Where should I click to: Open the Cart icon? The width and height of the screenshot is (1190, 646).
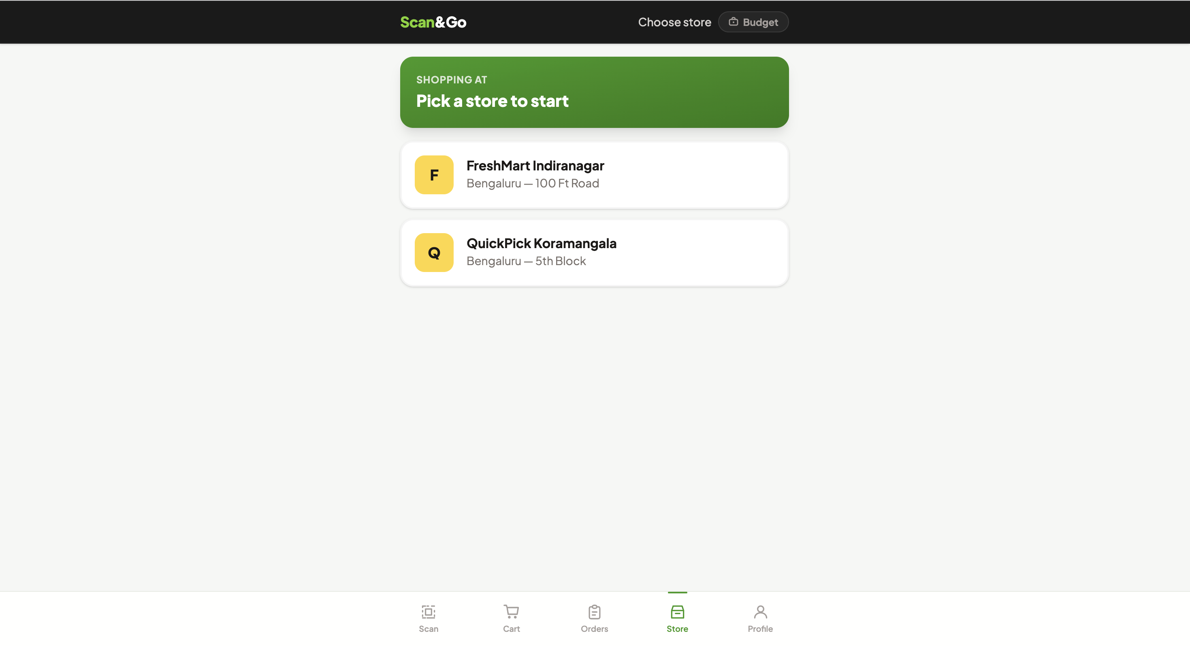coord(511,612)
